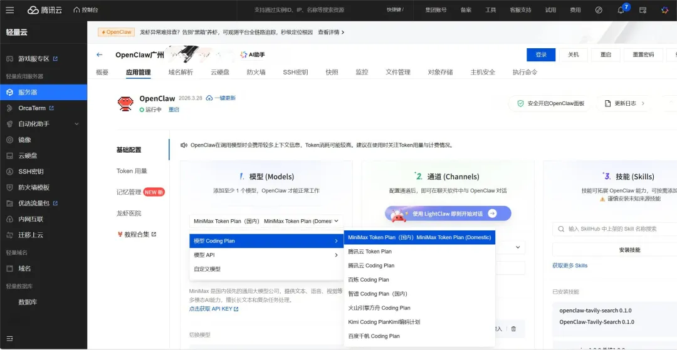Image resolution: width=677 pixels, height=350 pixels.
Task: Collapse the sidebar with bottom-left icon
Action: [10, 338]
